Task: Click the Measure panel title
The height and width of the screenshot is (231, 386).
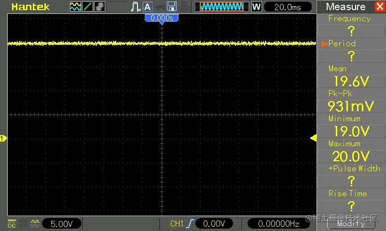Action: click(x=345, y=7)
